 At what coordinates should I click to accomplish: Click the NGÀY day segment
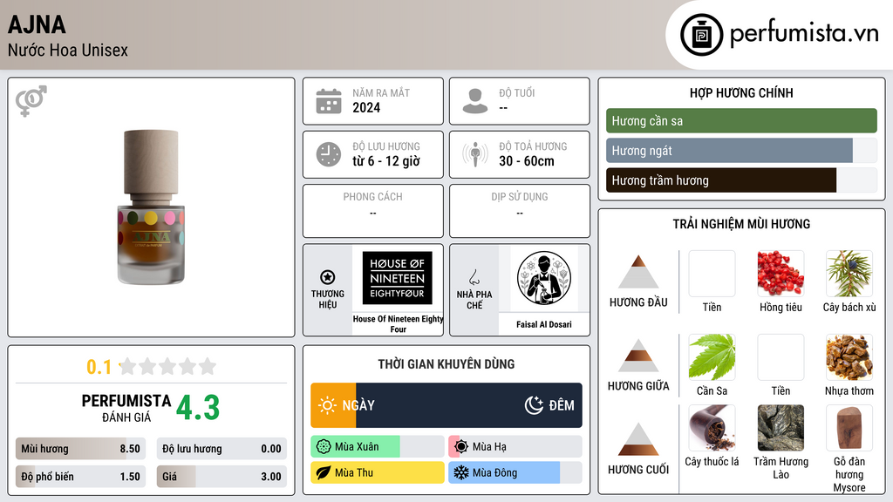click(x=333, y=405)
